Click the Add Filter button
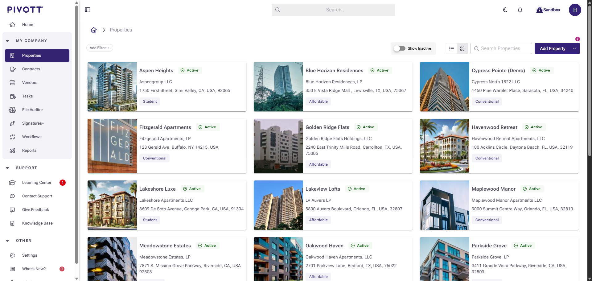Screen dimensions: 592x281 click(99, 48)
